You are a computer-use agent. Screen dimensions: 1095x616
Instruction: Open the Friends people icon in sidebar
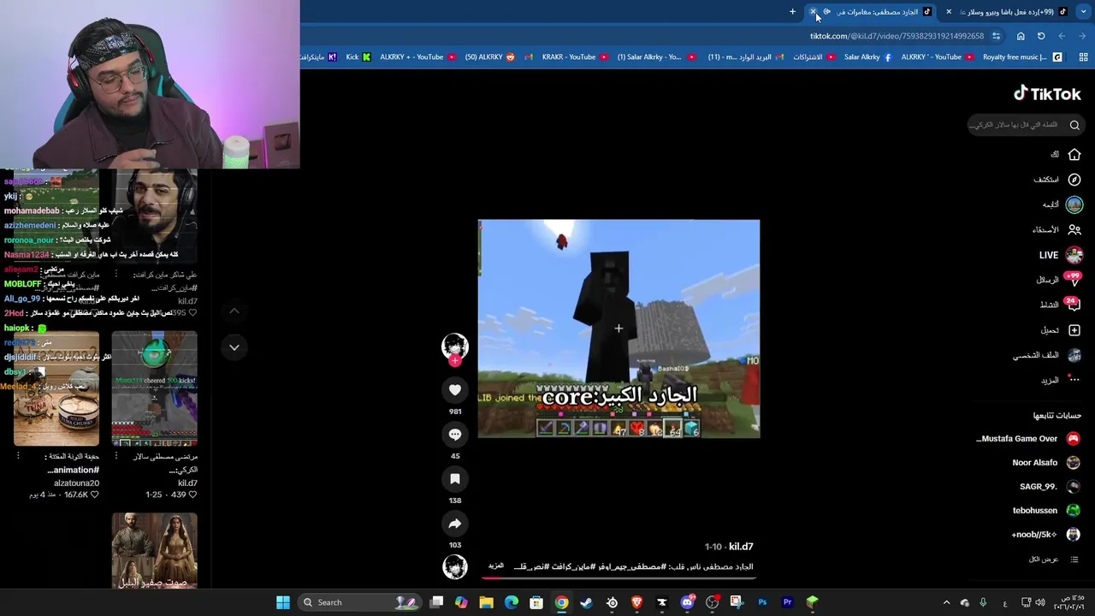click(1074, 229)
